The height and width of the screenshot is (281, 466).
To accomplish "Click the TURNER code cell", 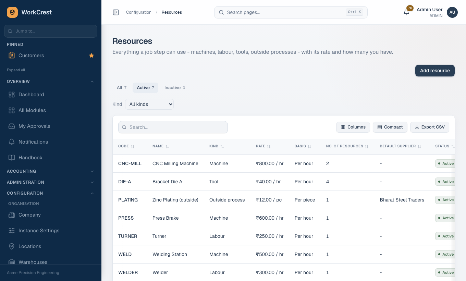I will 128,236.
